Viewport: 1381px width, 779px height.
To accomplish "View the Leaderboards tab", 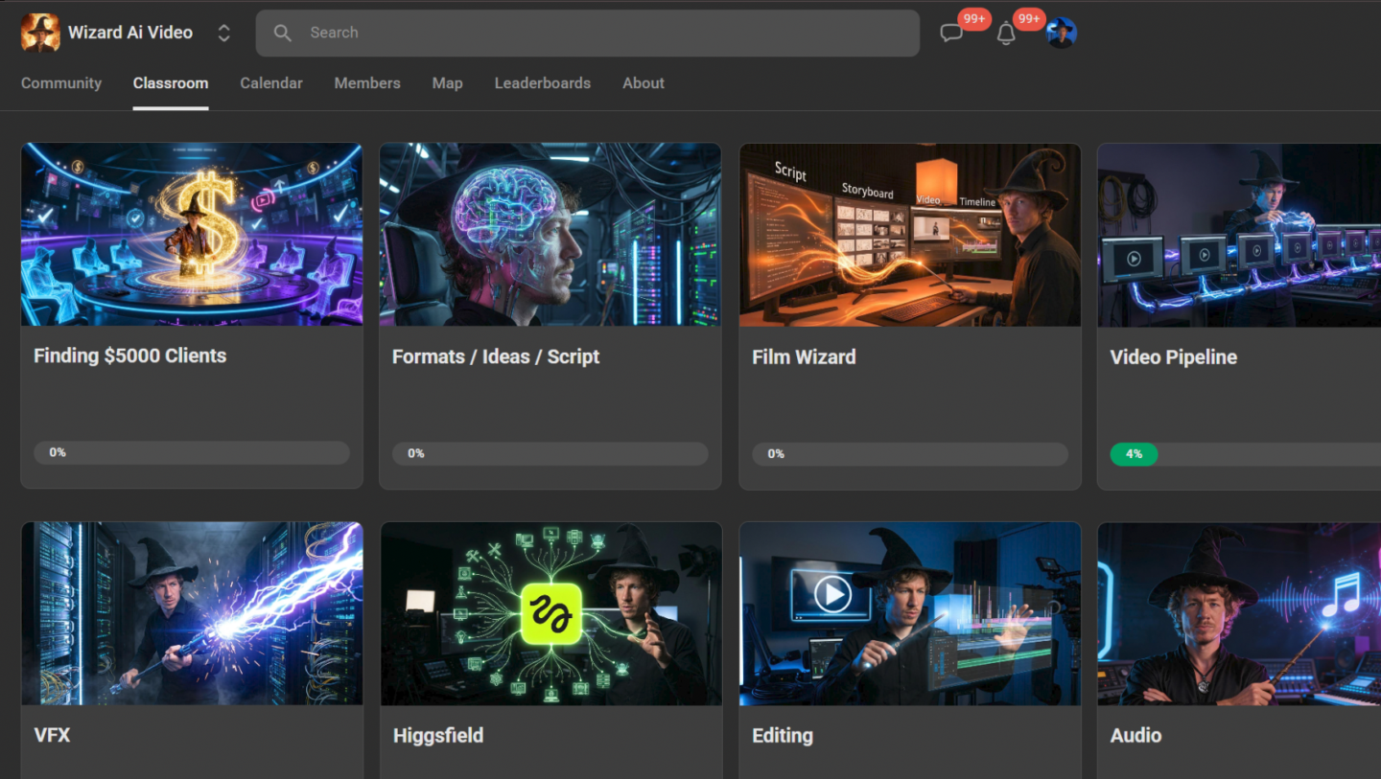I will (x=543, y=83).
